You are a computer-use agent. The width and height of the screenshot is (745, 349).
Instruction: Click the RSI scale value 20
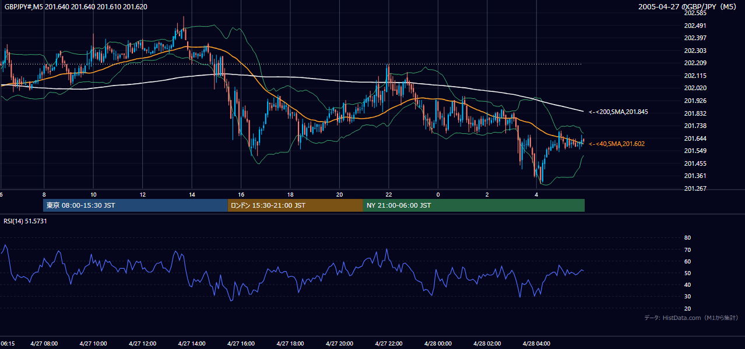click(687, 308)
